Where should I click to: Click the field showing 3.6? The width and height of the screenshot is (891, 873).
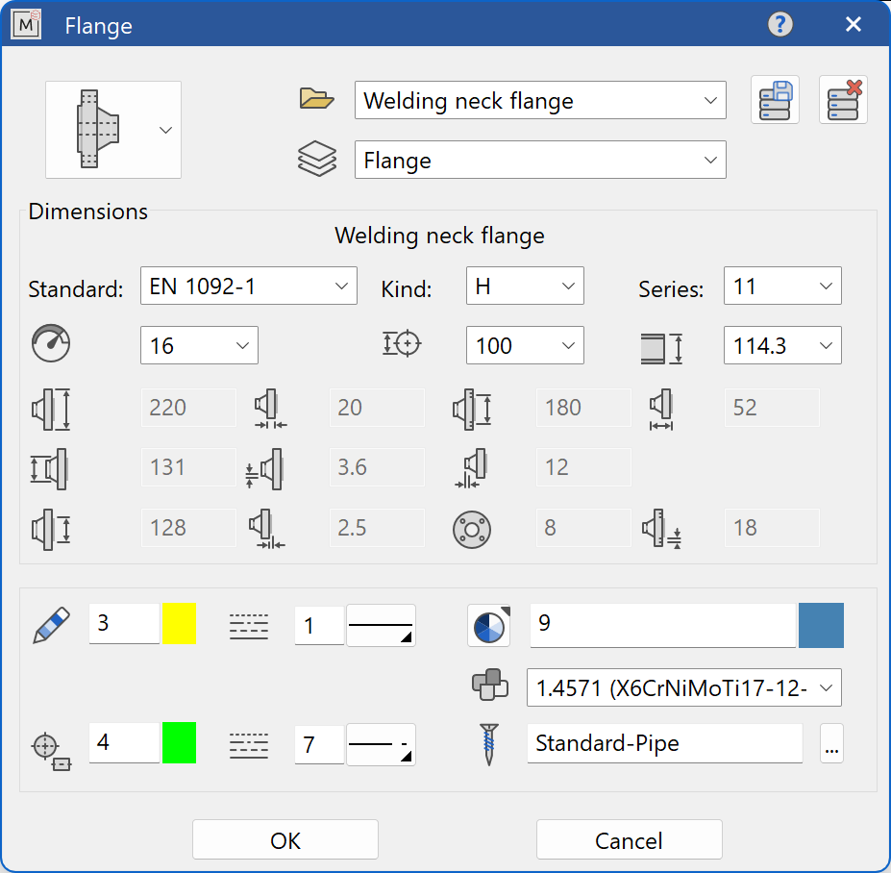coord(377,467)
